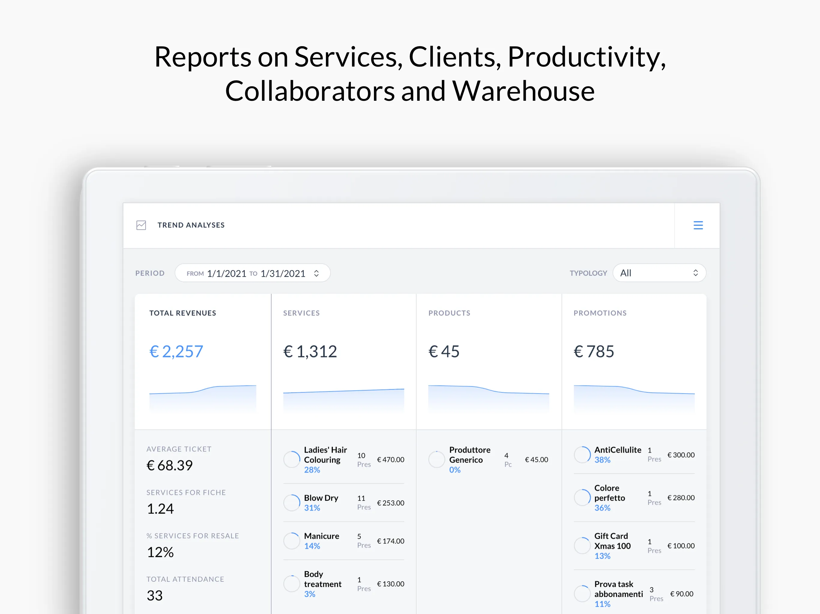The width and height of the screenshot is (820, 614).
Task: Select the Total Revenues card
Action: (x=203, y=362)
